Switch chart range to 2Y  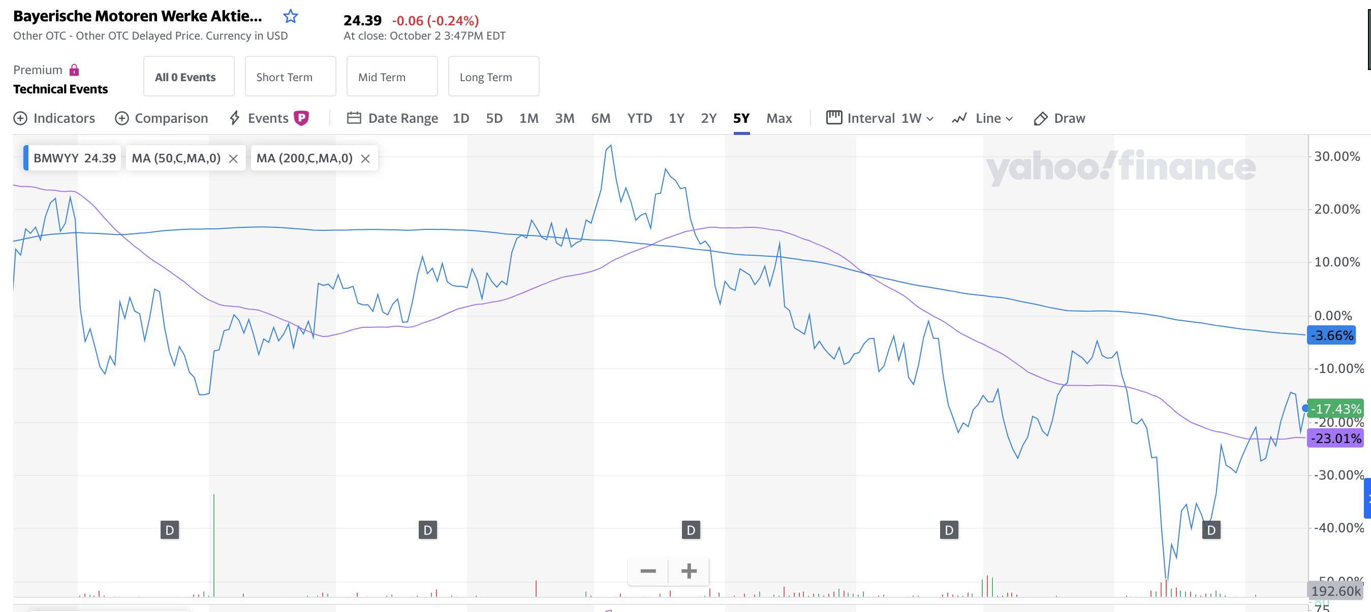[x=708, y=118]
